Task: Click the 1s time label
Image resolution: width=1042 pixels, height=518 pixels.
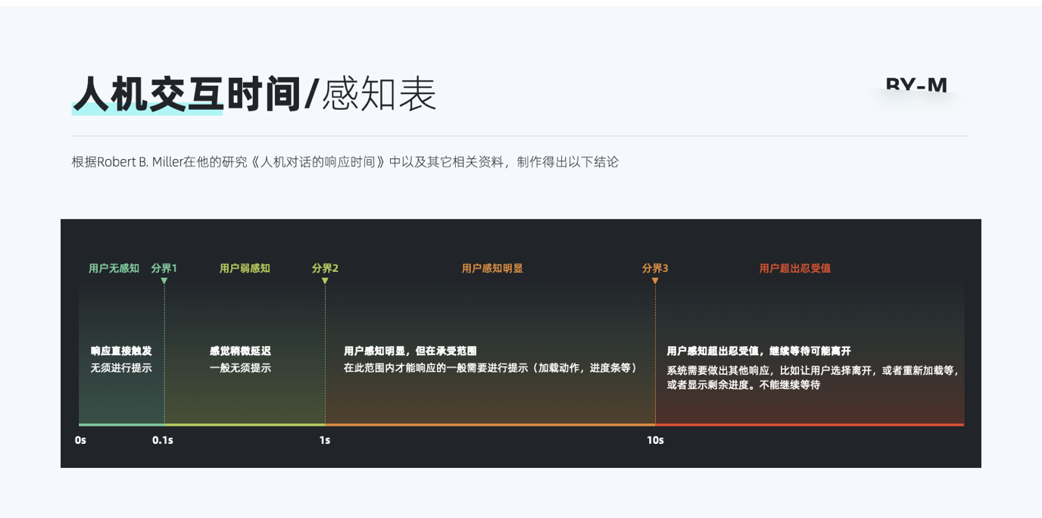Action: point(325,440)
